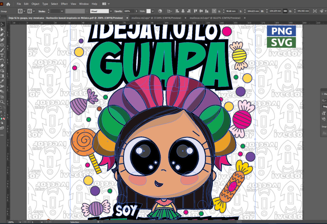This screenshot has height=224, width=327.
Task: Toggle Constrain Width and Height Proportions link
Action: point(285,11)
